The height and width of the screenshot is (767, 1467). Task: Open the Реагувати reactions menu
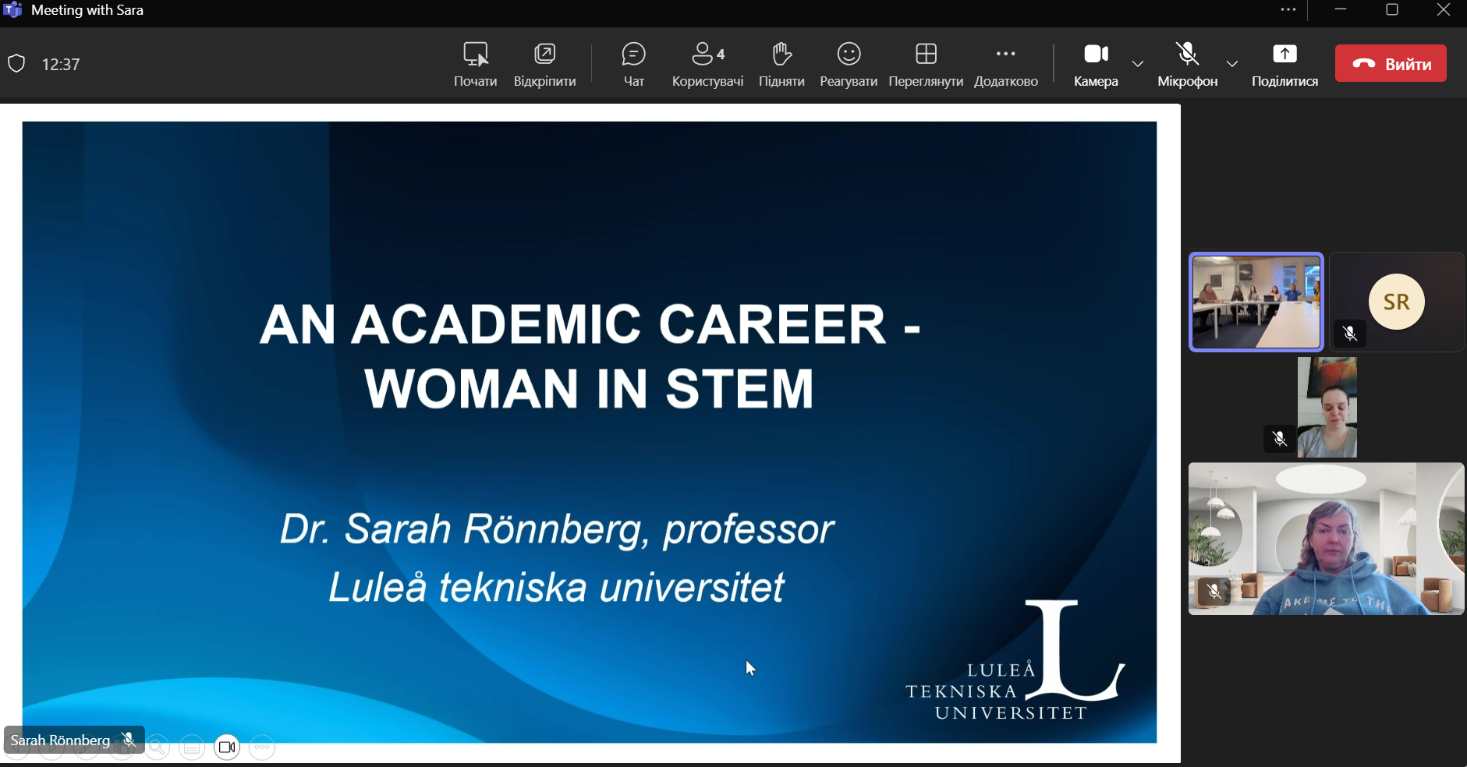tap(849, 64)
